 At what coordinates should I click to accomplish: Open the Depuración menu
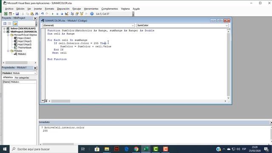tap(63, 8)
